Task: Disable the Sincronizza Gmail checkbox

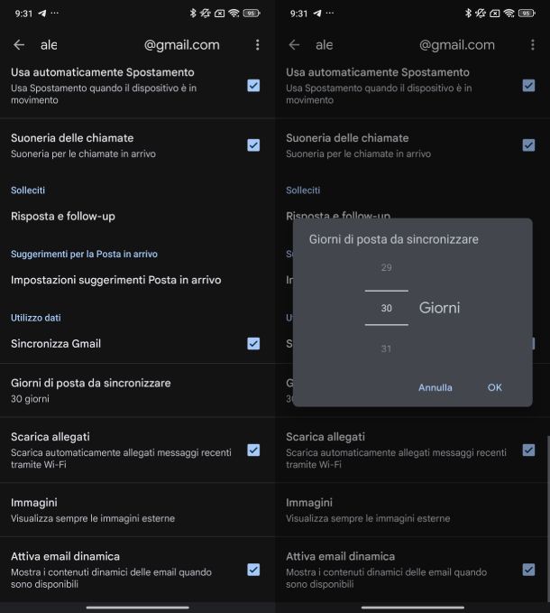Action: (x=253, y=343)
